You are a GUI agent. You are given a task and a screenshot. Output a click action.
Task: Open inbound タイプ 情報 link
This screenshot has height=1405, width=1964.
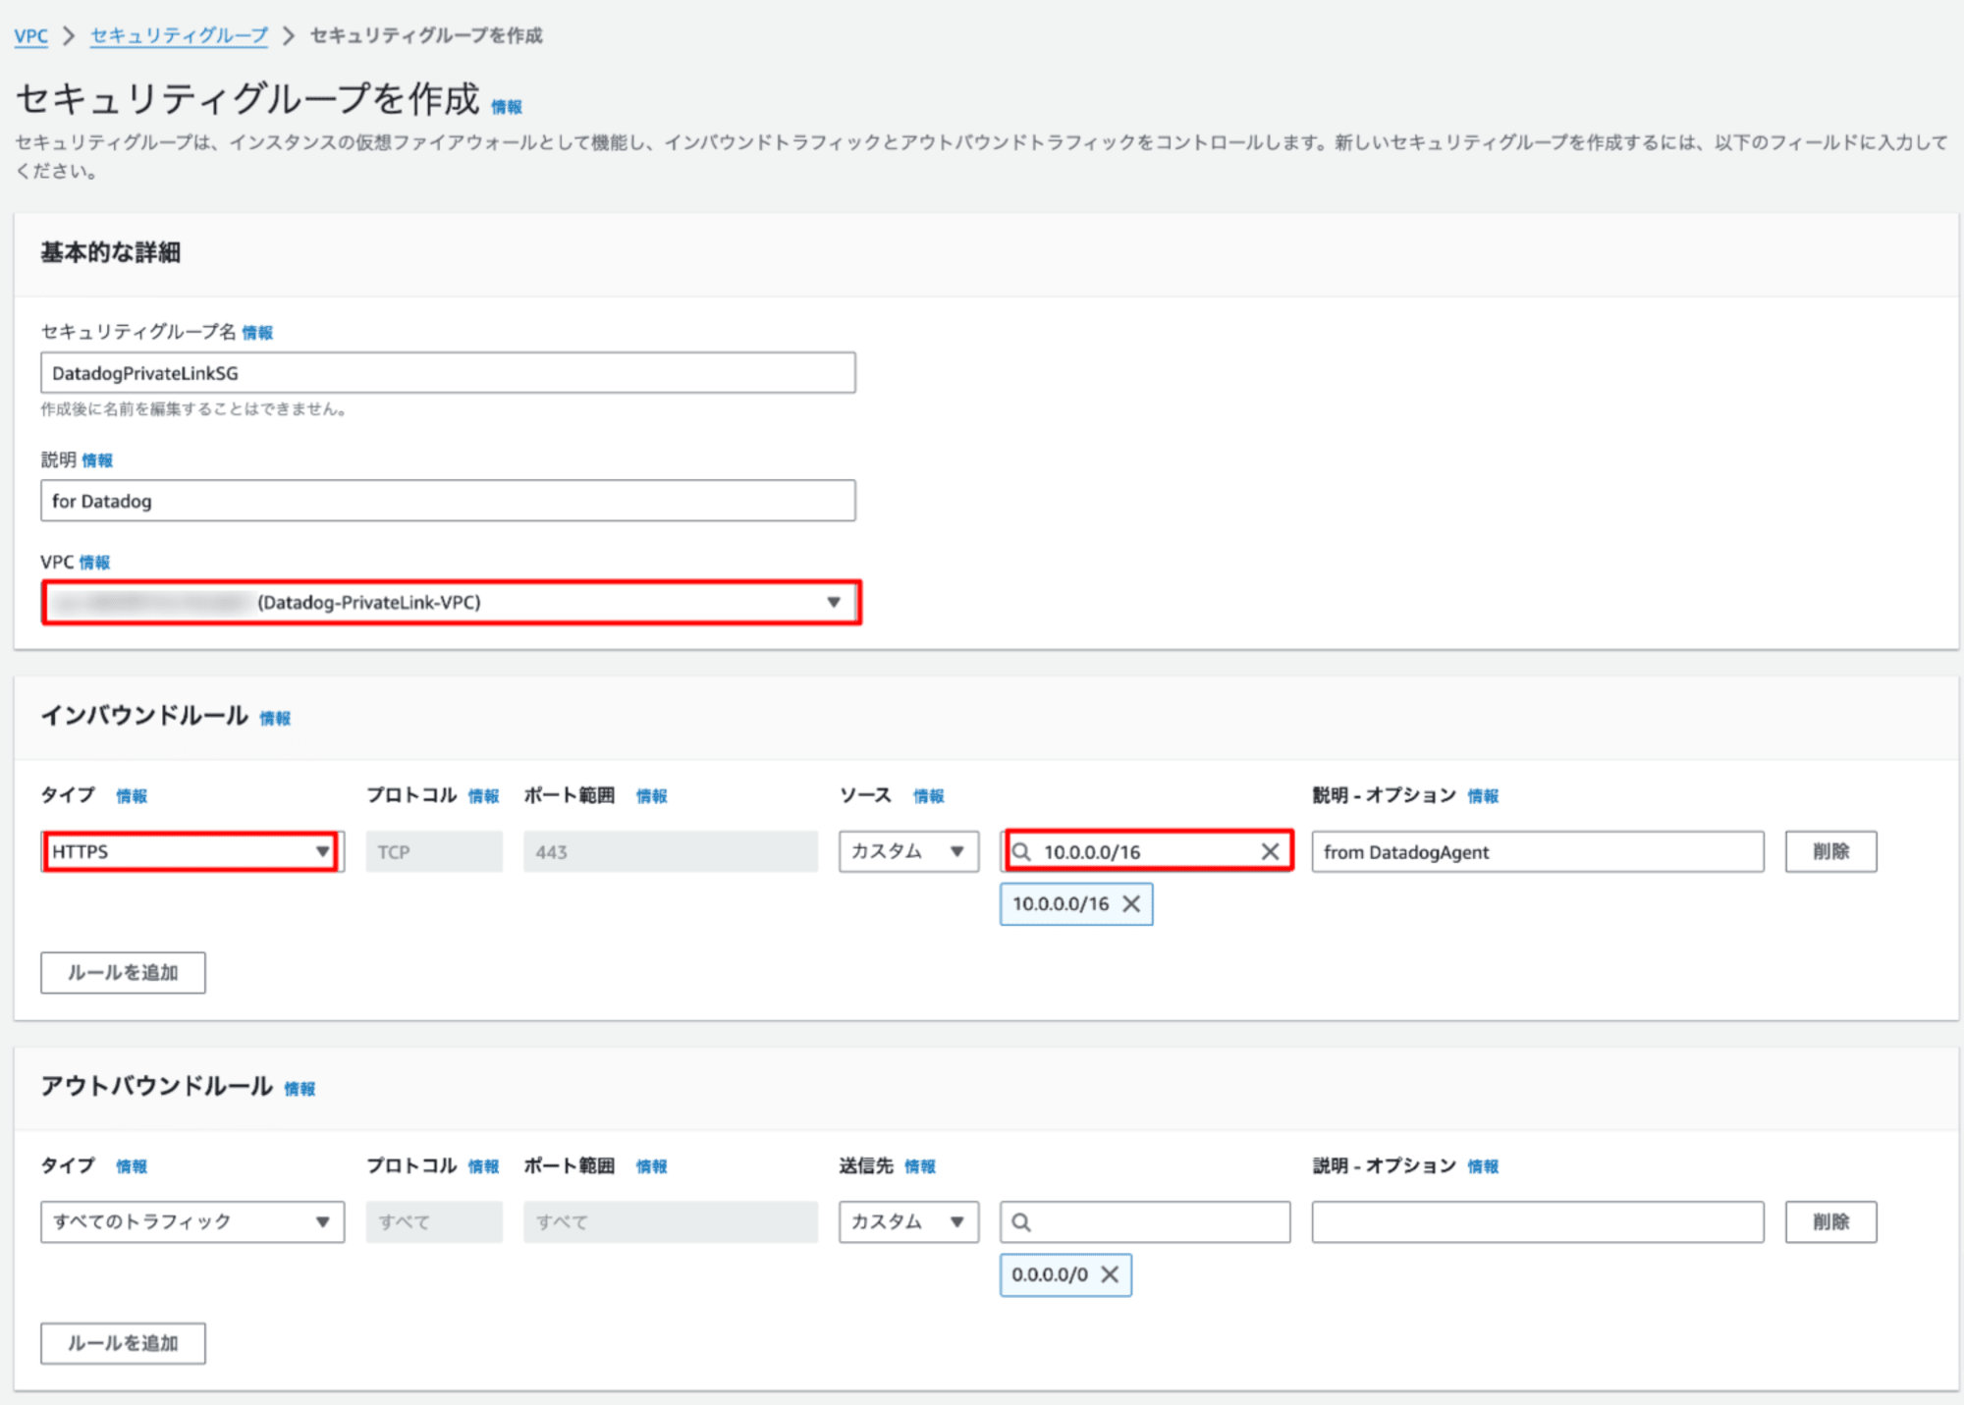[132, 796]
